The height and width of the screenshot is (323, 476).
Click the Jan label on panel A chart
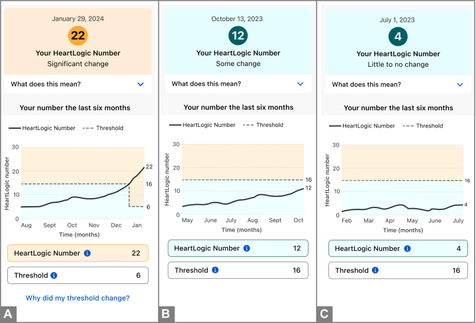tap(137, 225)
